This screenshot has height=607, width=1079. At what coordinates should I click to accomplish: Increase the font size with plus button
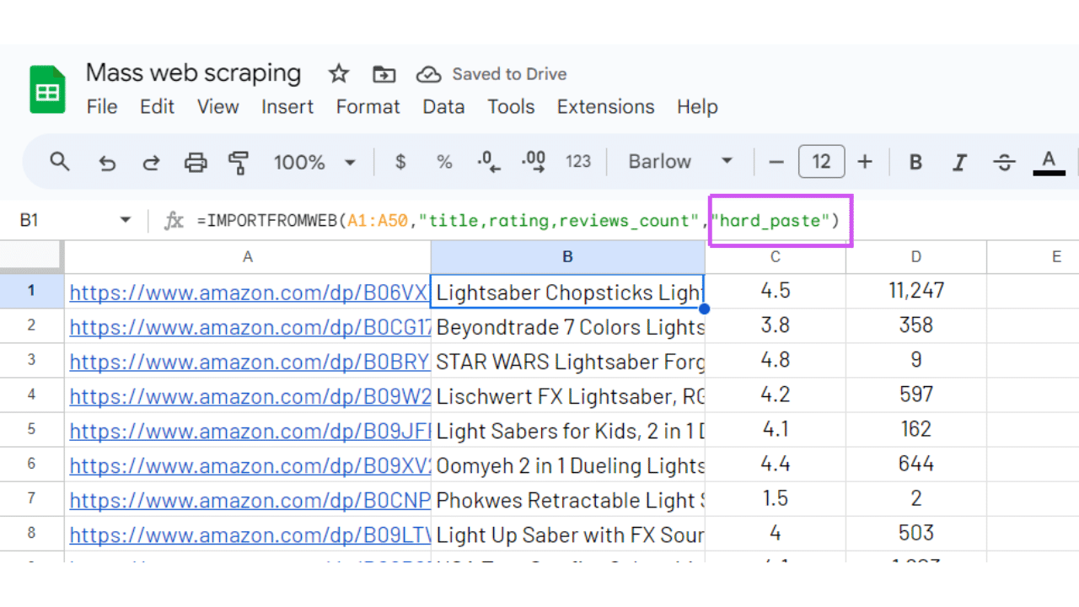(x=865, y=162)
